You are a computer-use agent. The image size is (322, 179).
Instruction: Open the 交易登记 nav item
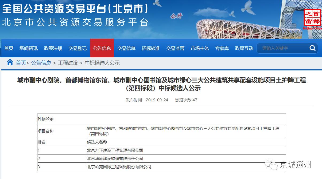click(x=77, y=48)
